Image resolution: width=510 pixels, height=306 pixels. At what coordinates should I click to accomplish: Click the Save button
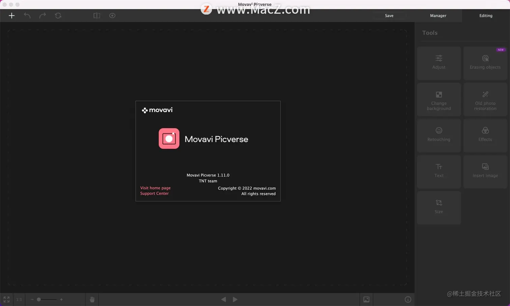pos(389,16)
